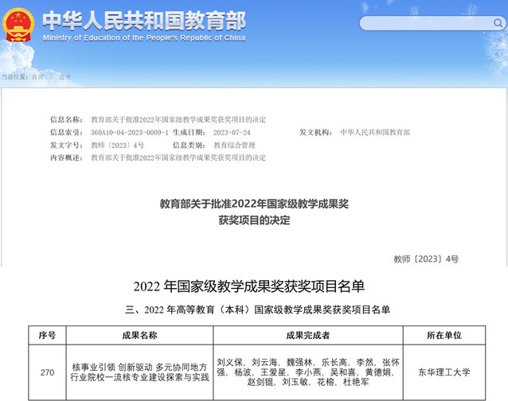Select the 信息名称 label

[x=66, y=119]
